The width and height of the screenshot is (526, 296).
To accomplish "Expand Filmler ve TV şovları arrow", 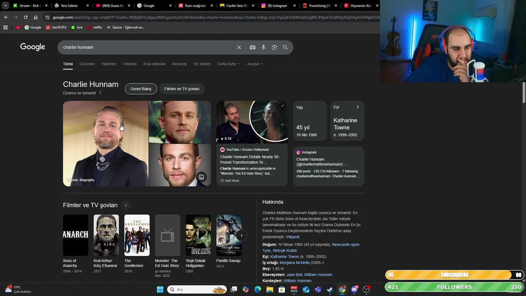I will (126, 205).
